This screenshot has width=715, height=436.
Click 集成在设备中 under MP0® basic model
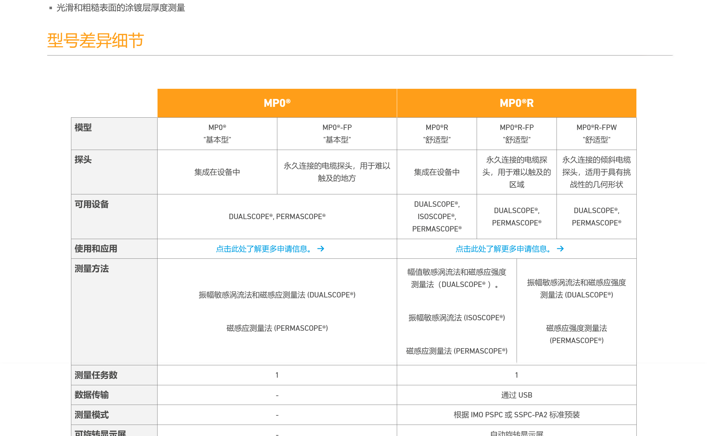click(x=217, y=172)
